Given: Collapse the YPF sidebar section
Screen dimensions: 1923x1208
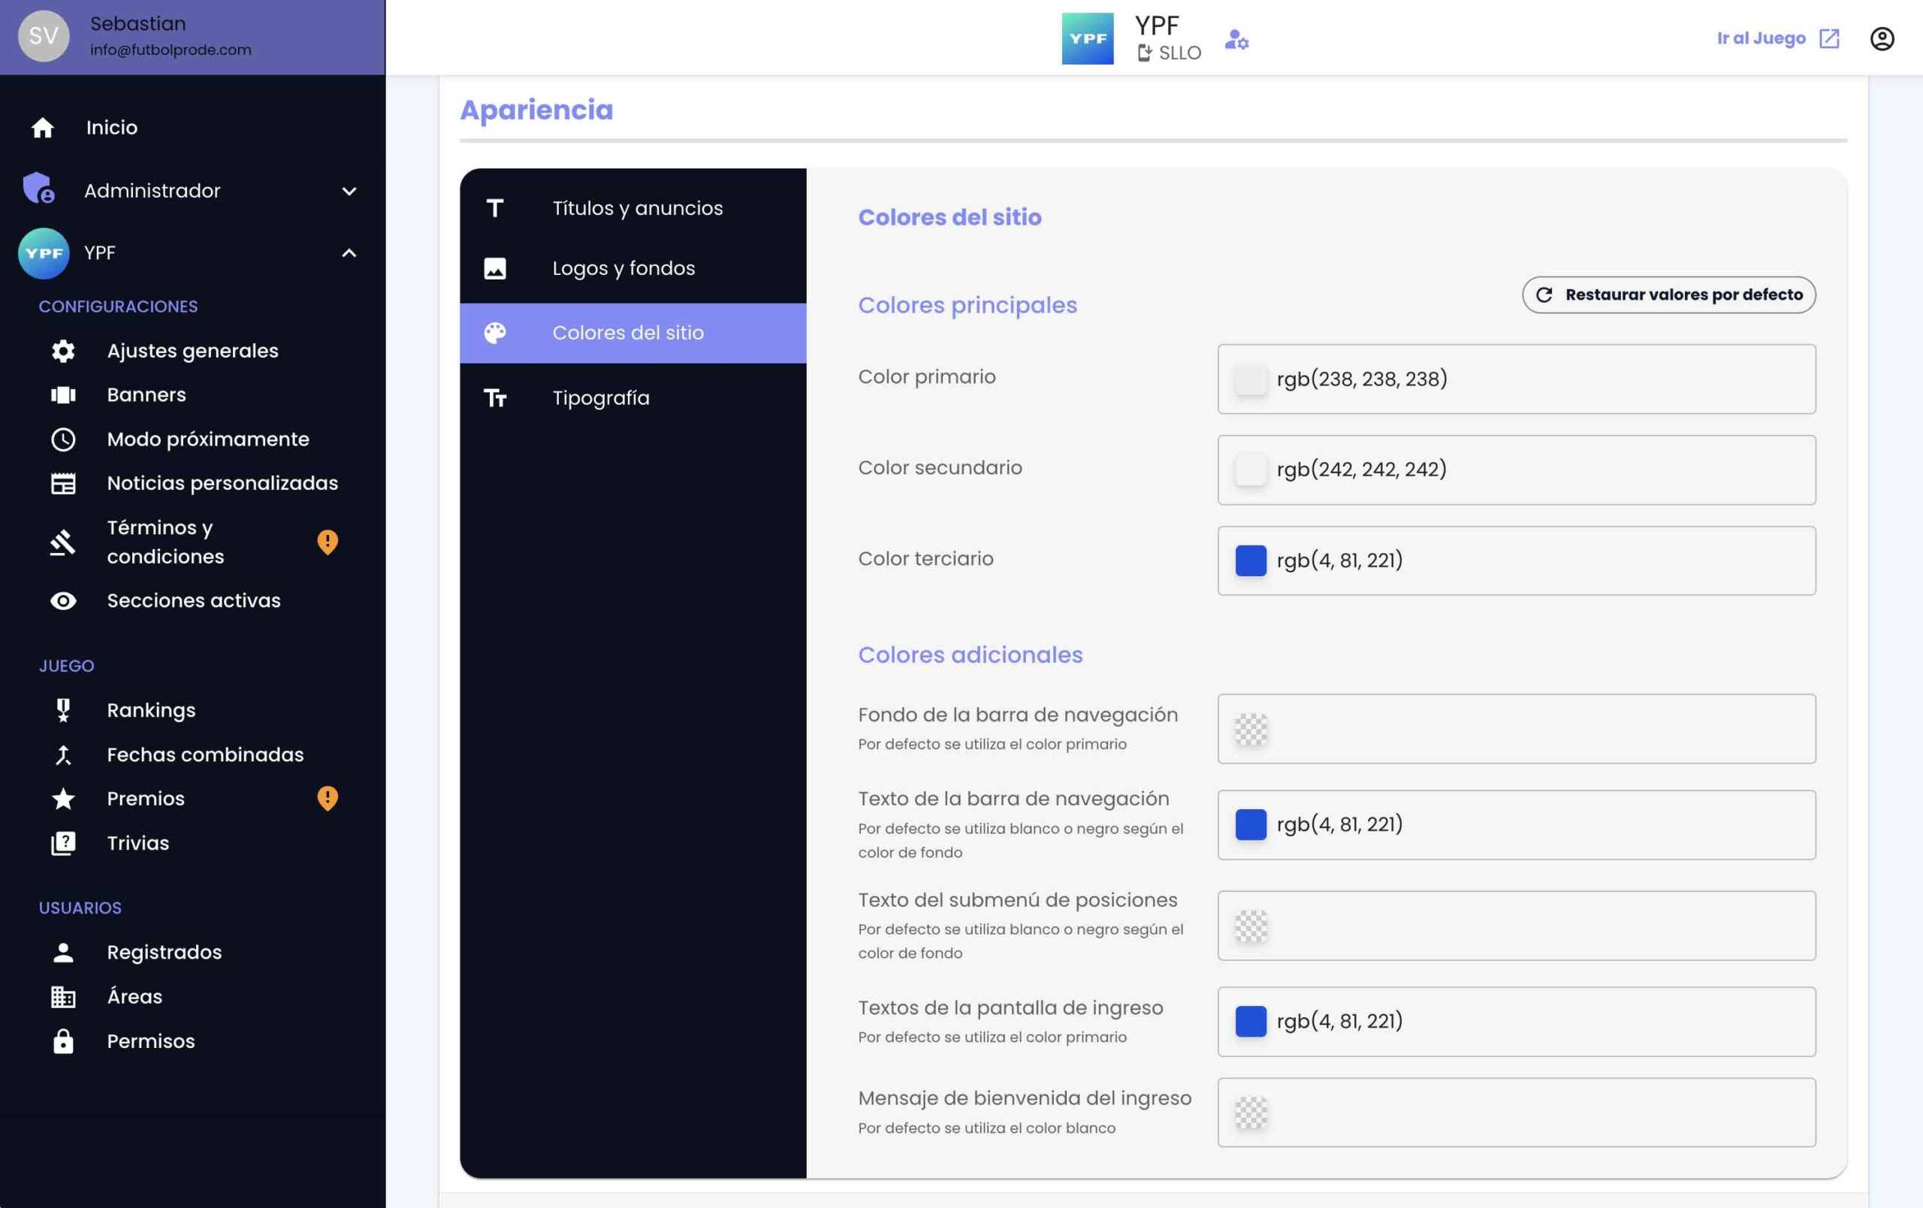Looking at the screenshot, I should [349, 253].
